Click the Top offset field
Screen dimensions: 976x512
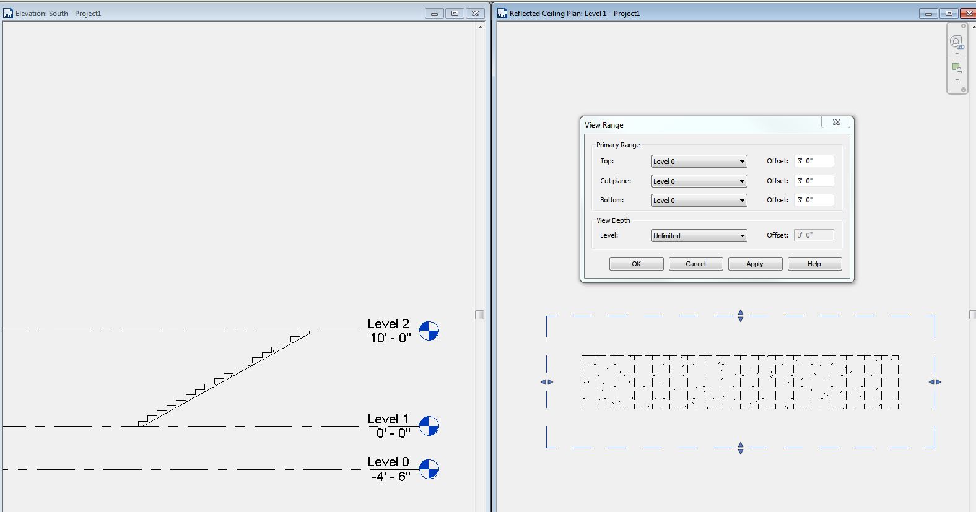[814, 161]
